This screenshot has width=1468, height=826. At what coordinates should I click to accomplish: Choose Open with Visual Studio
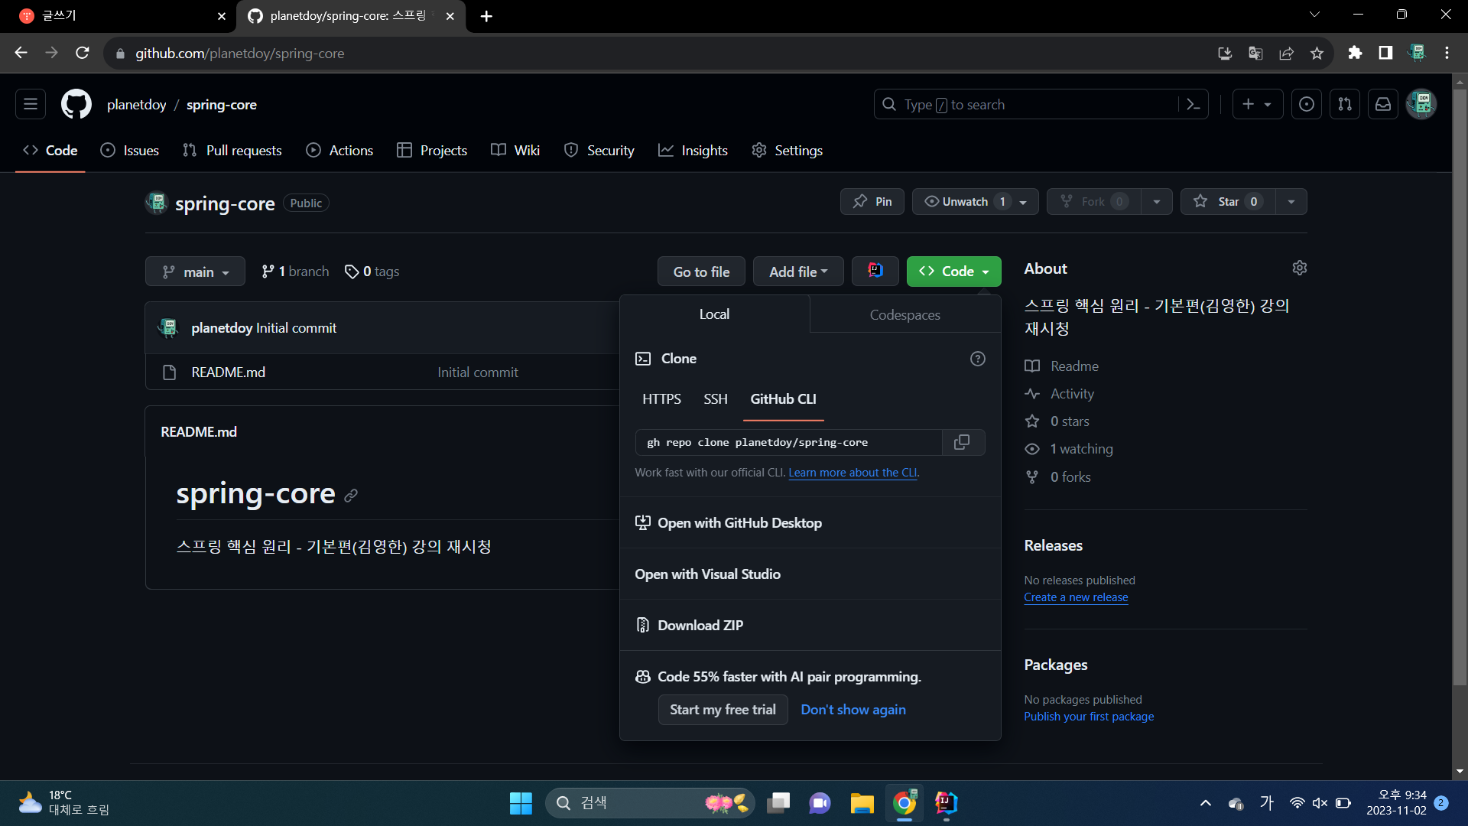[x=810, y=574]
